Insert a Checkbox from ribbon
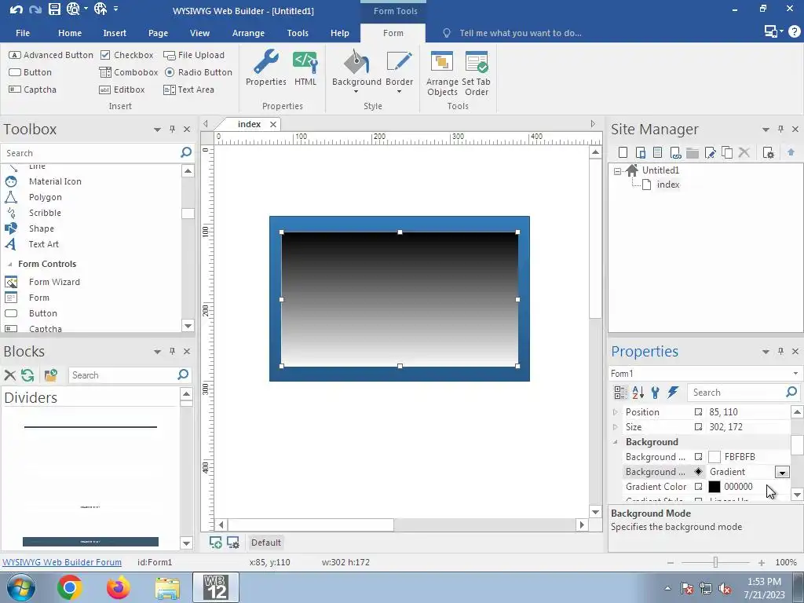Viewport: 804px width, 603px height. 127,55
